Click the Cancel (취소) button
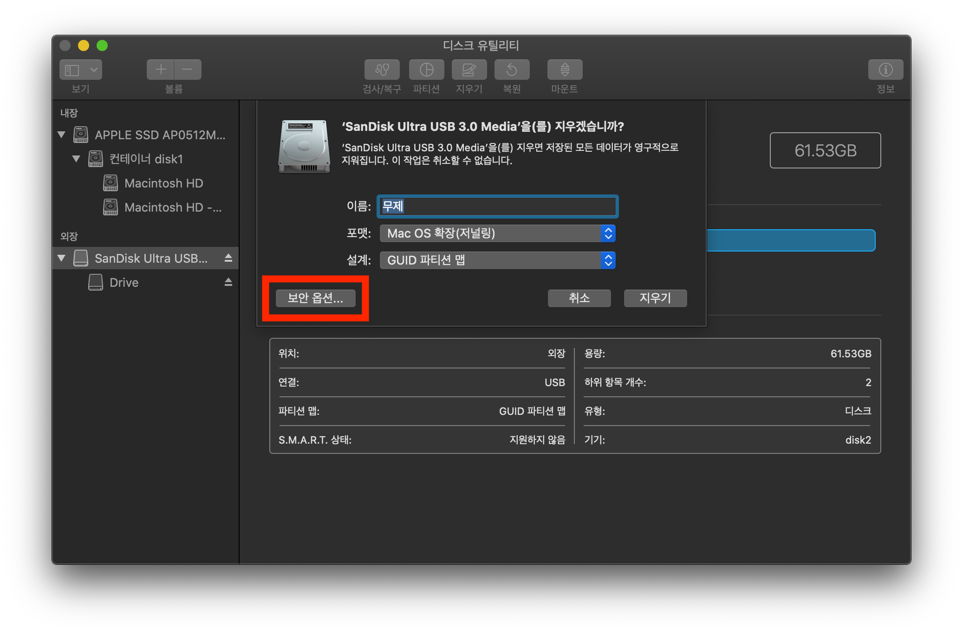Image resolution: width=963 pixels, height=633 pixels. pyautogui.click(x=579, y=298)
